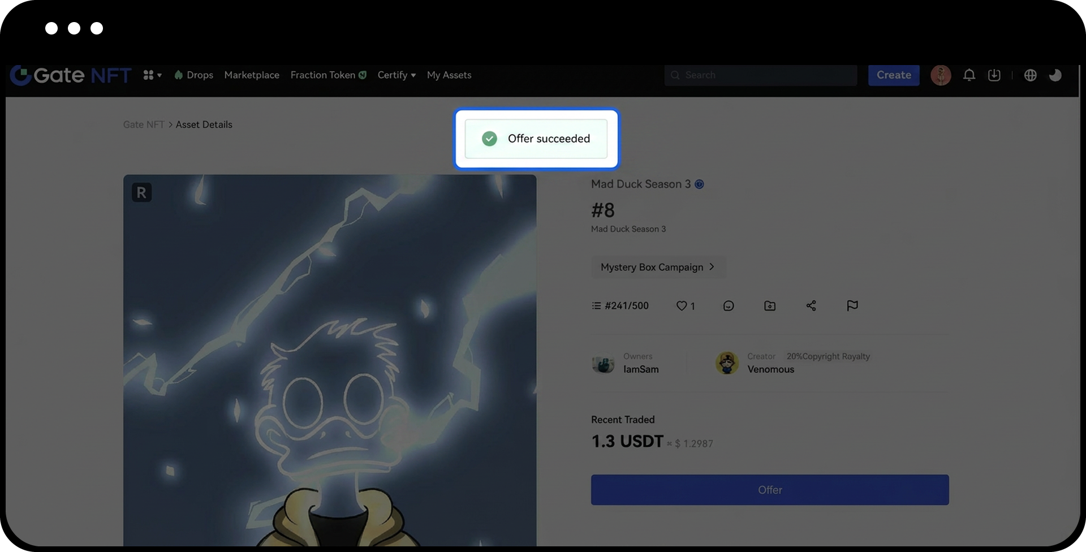Open the Drops menu item

[194, 75]
